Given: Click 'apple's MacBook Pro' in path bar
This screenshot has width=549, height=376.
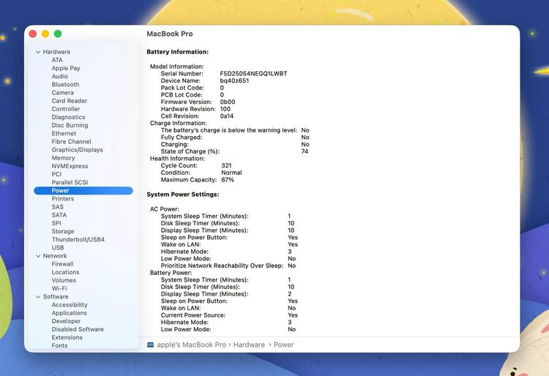Looking at the screenshot, I should (191, 345).
